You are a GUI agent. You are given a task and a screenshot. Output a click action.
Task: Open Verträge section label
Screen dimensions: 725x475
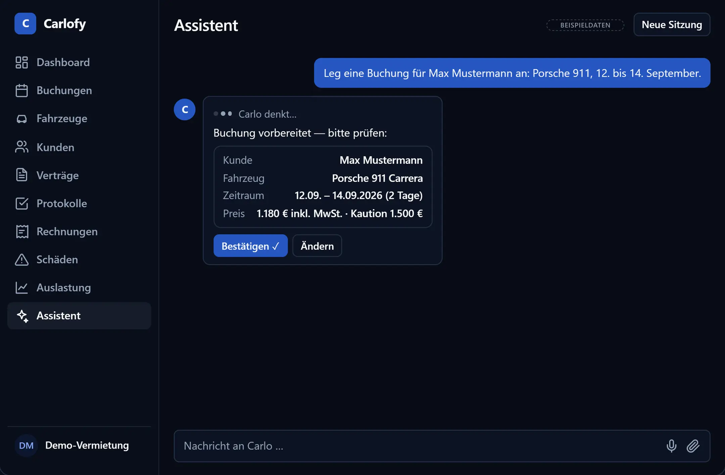click(58, 175)
